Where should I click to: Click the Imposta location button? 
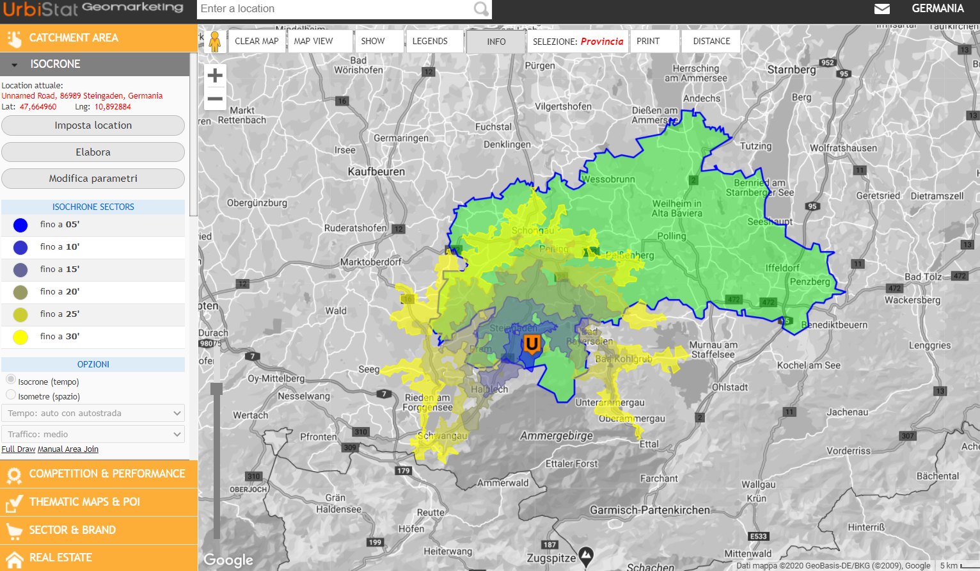coord(93,125)
